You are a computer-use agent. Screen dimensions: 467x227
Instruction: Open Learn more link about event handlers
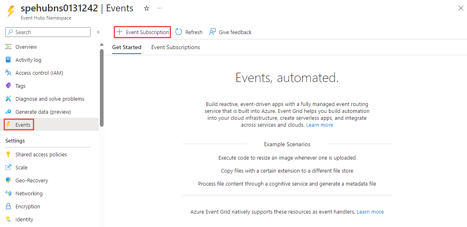click(370, 212)
